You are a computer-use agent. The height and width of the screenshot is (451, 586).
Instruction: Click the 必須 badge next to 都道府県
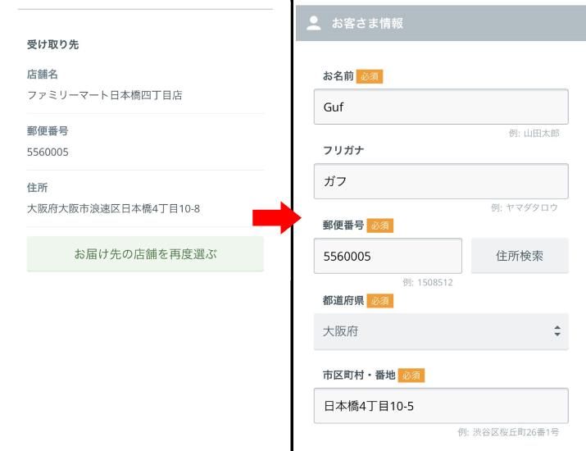pos(380,301)
